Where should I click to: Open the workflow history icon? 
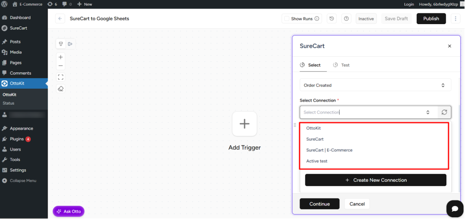(x=332, y=19)
